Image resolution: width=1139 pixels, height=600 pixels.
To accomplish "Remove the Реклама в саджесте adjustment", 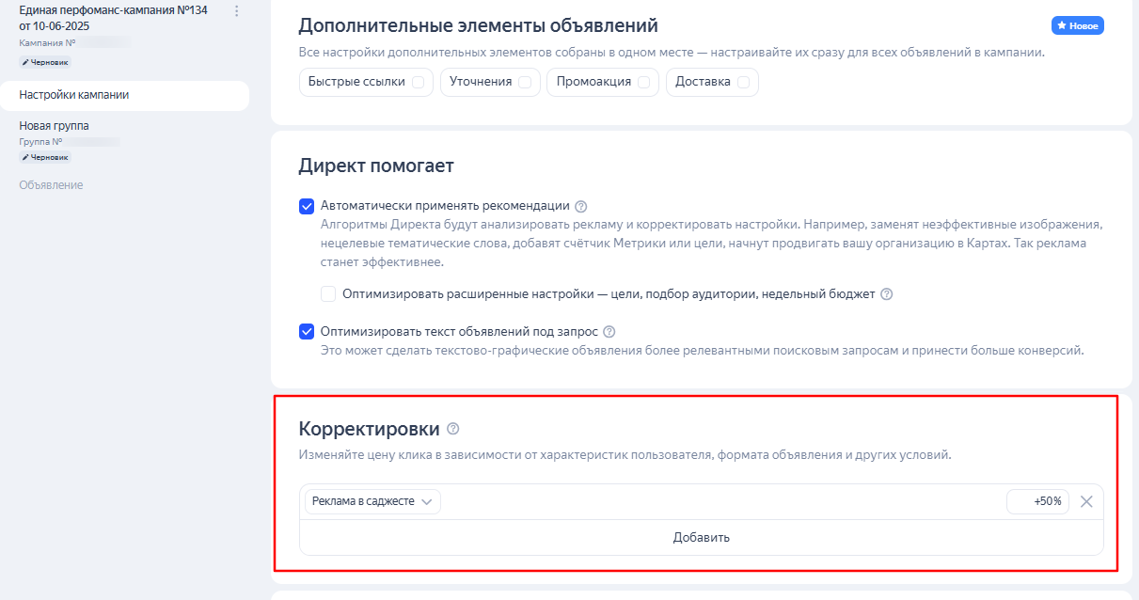I will point(1086,501).
